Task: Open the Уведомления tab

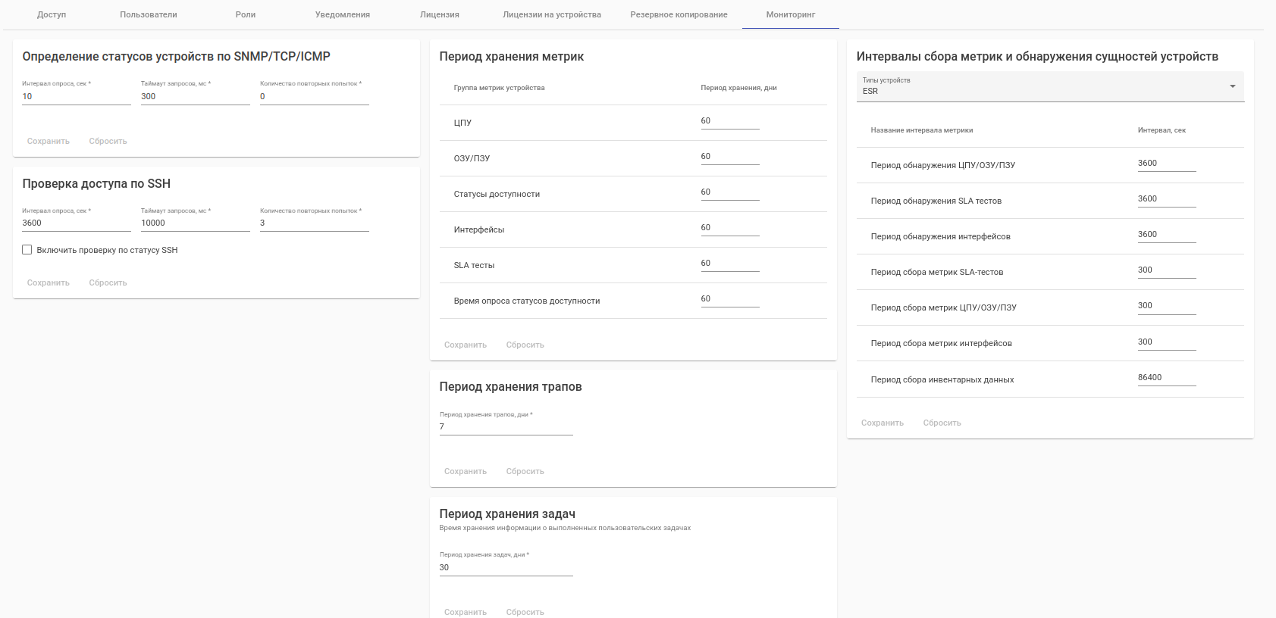Action: [x=343, y=14]
